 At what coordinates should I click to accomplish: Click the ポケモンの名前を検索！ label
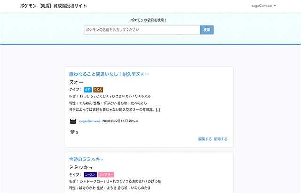pyautogui.click(x=149, y=20)
